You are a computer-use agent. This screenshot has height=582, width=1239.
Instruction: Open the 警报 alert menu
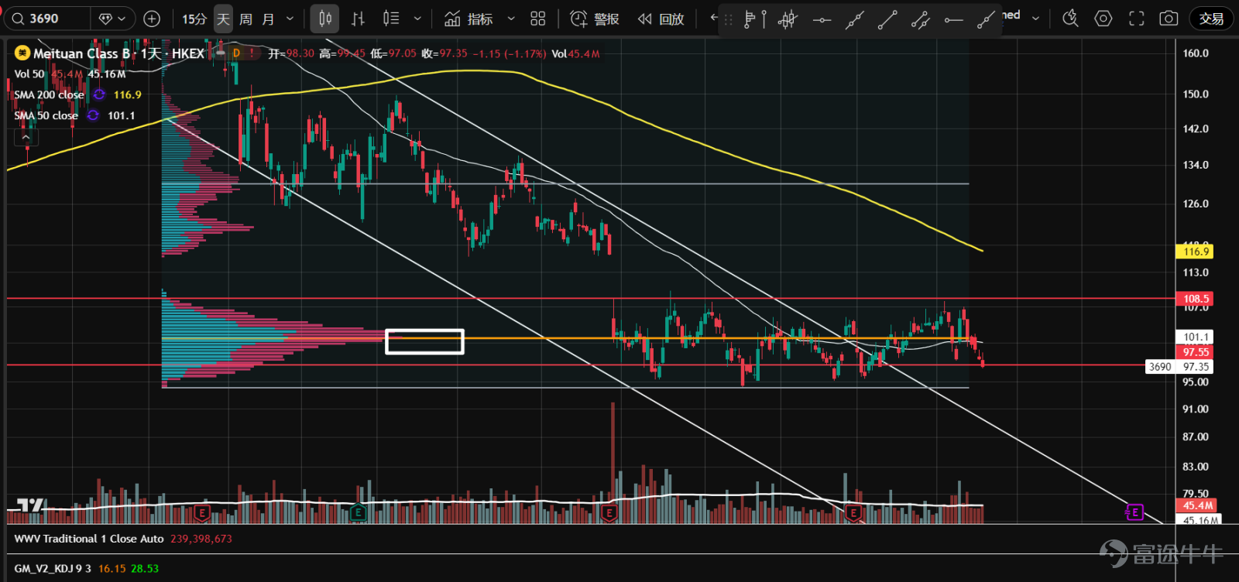[x=595, y=19]
